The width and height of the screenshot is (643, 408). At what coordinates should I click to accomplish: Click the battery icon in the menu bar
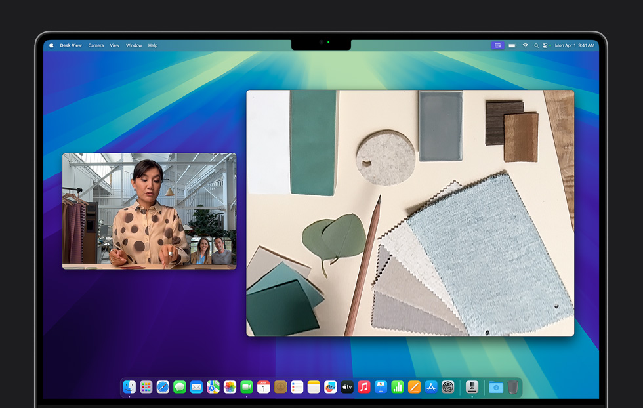[512, 45]
